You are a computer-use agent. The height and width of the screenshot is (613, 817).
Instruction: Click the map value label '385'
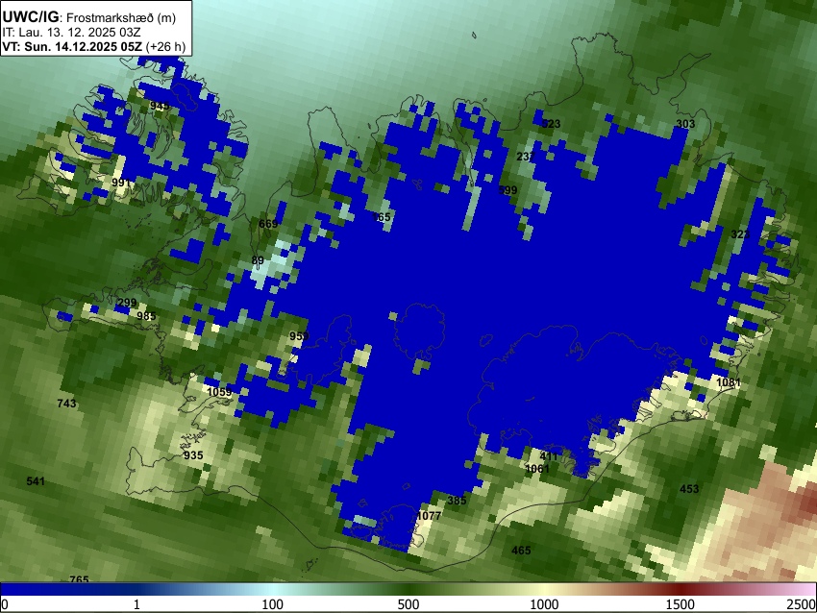[457, 501]
